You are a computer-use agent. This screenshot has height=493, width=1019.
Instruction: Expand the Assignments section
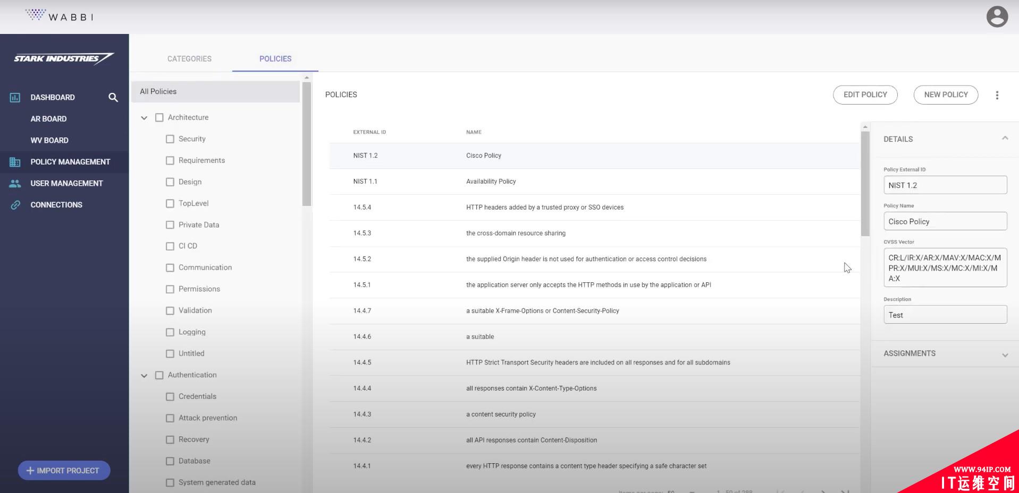click(x=1004, y=354)
